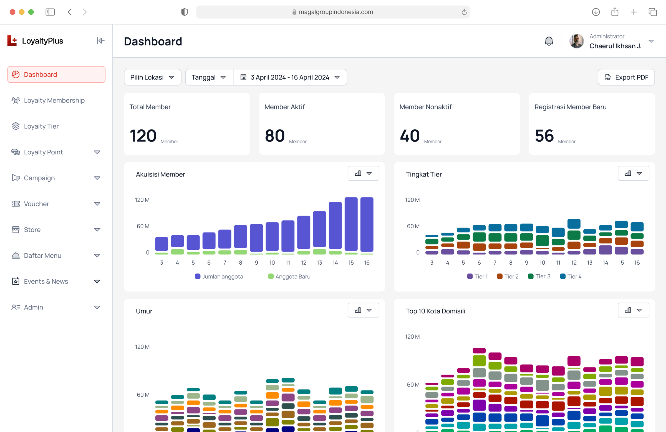
Task: Collapse the LoyaltyPlus sidebar
Action: pos(101,41)
